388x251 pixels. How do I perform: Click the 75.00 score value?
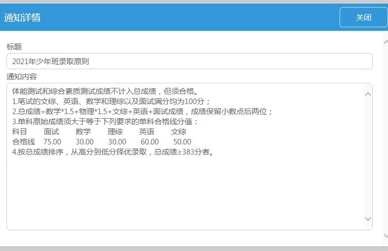pos(52,142)
